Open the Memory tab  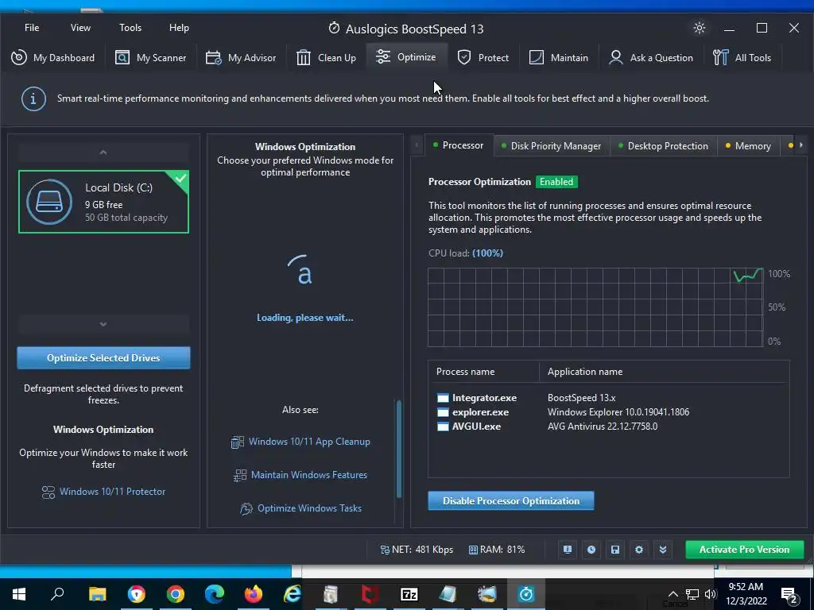coord(748,146)
